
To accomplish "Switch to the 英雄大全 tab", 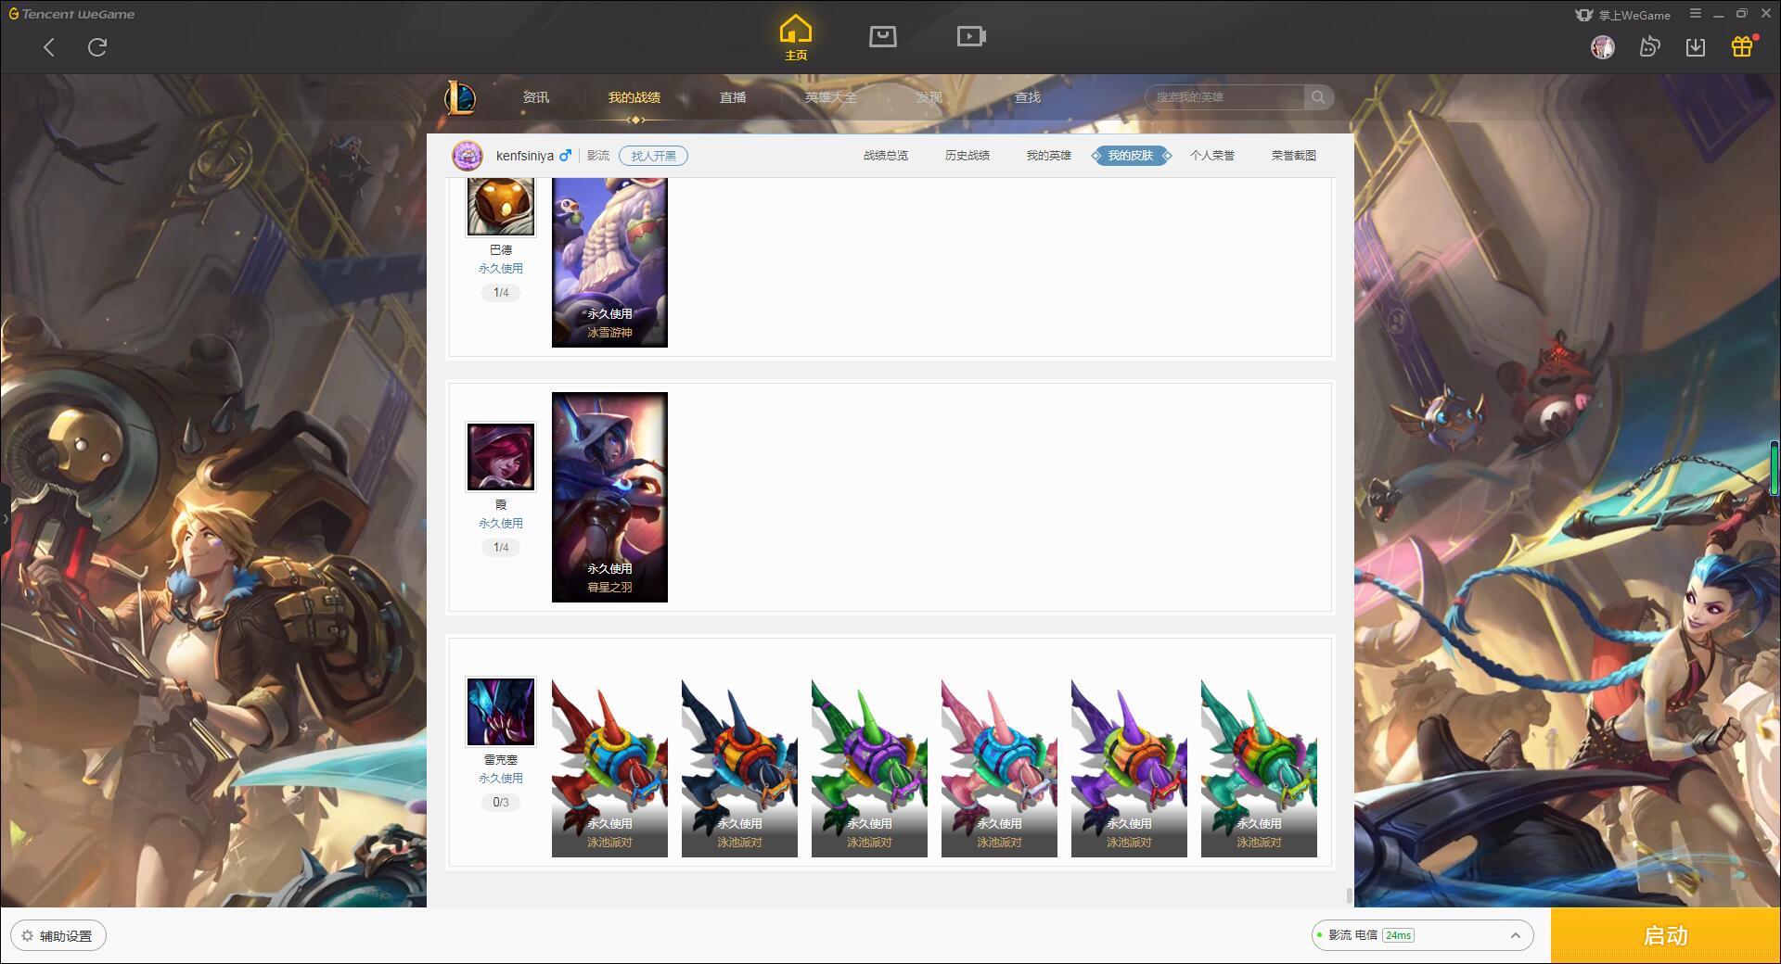I will [831, 97].
